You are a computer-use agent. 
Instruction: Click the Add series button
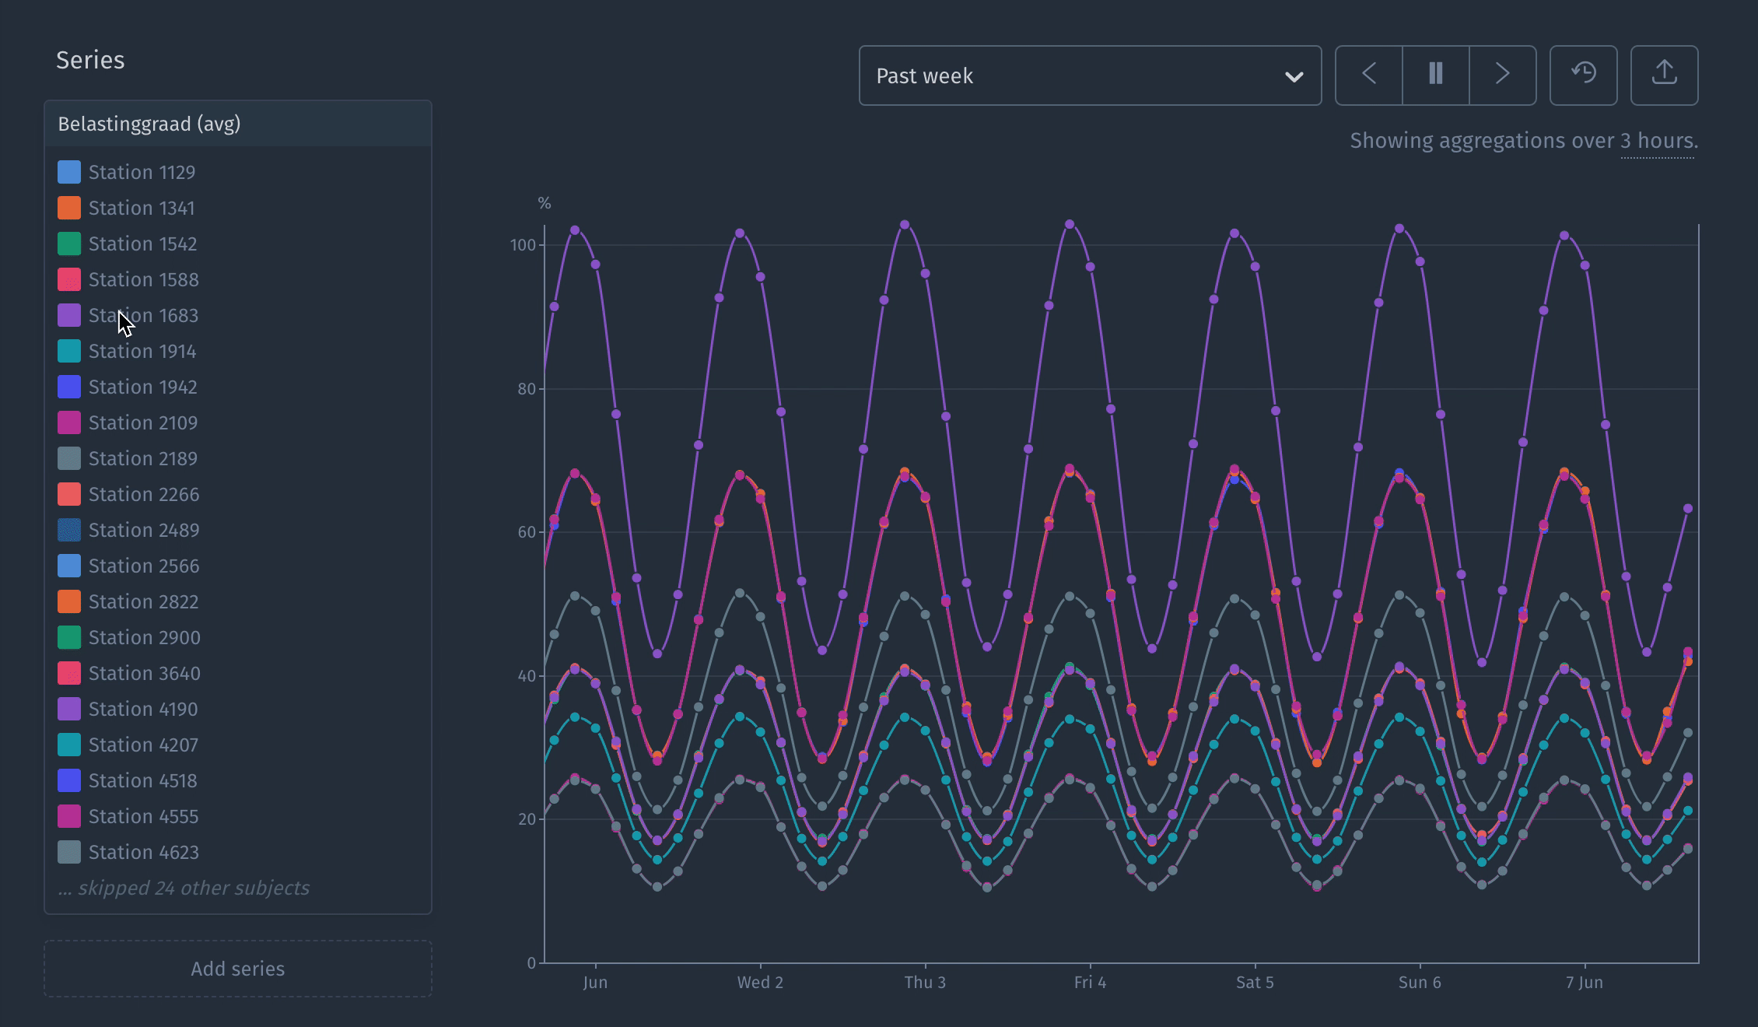tap(238, 969)
